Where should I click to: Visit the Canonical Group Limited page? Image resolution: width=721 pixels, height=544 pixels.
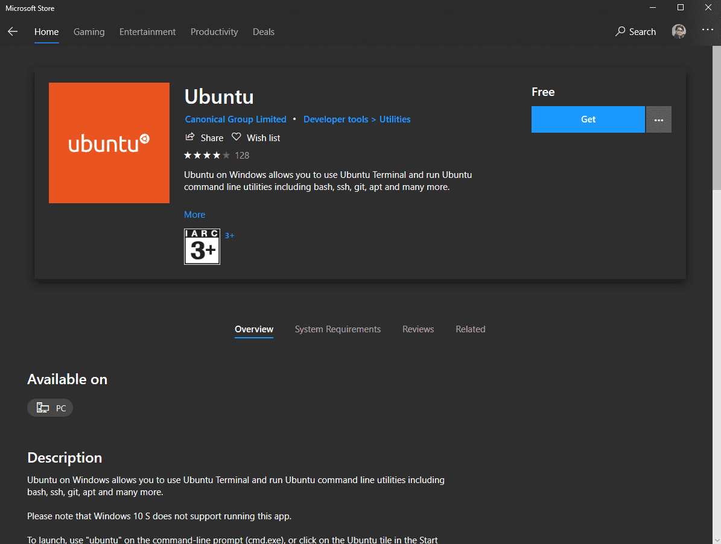pyautogui.click(x=235, y=119)
